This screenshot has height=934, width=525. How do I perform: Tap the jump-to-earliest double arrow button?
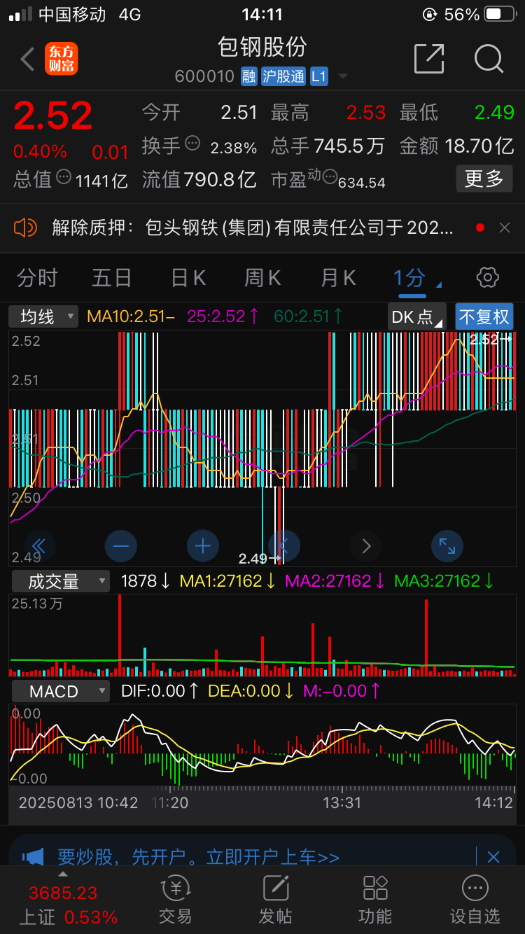[40, 545]
